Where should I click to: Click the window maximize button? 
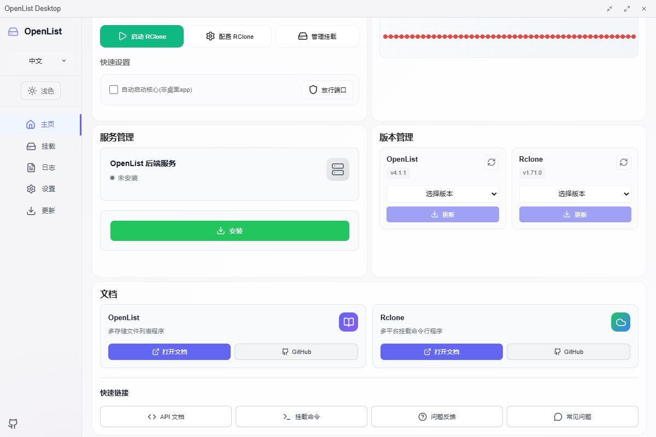627,8
